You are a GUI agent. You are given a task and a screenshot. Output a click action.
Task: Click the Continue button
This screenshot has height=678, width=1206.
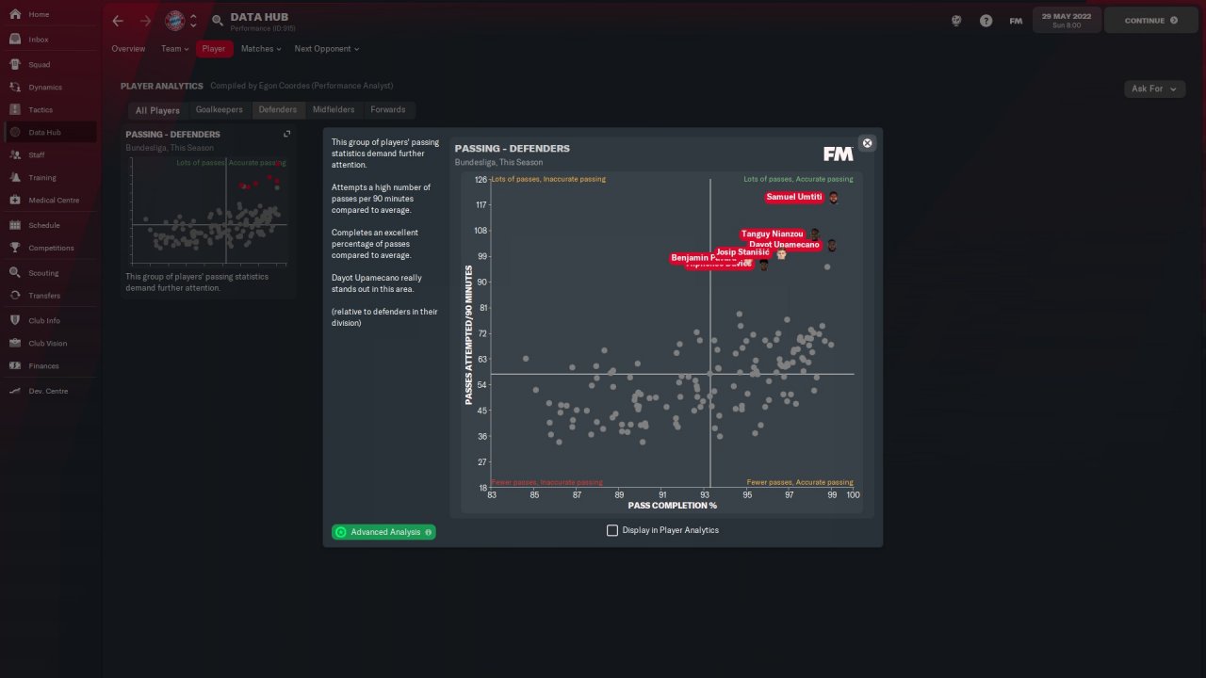point(1150,21)
